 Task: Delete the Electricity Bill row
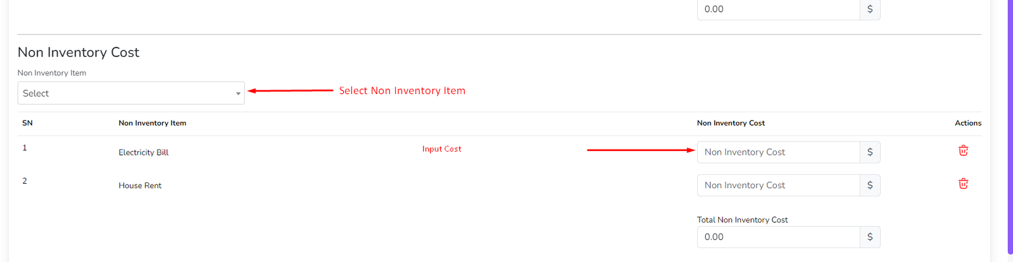pos(963,151)
